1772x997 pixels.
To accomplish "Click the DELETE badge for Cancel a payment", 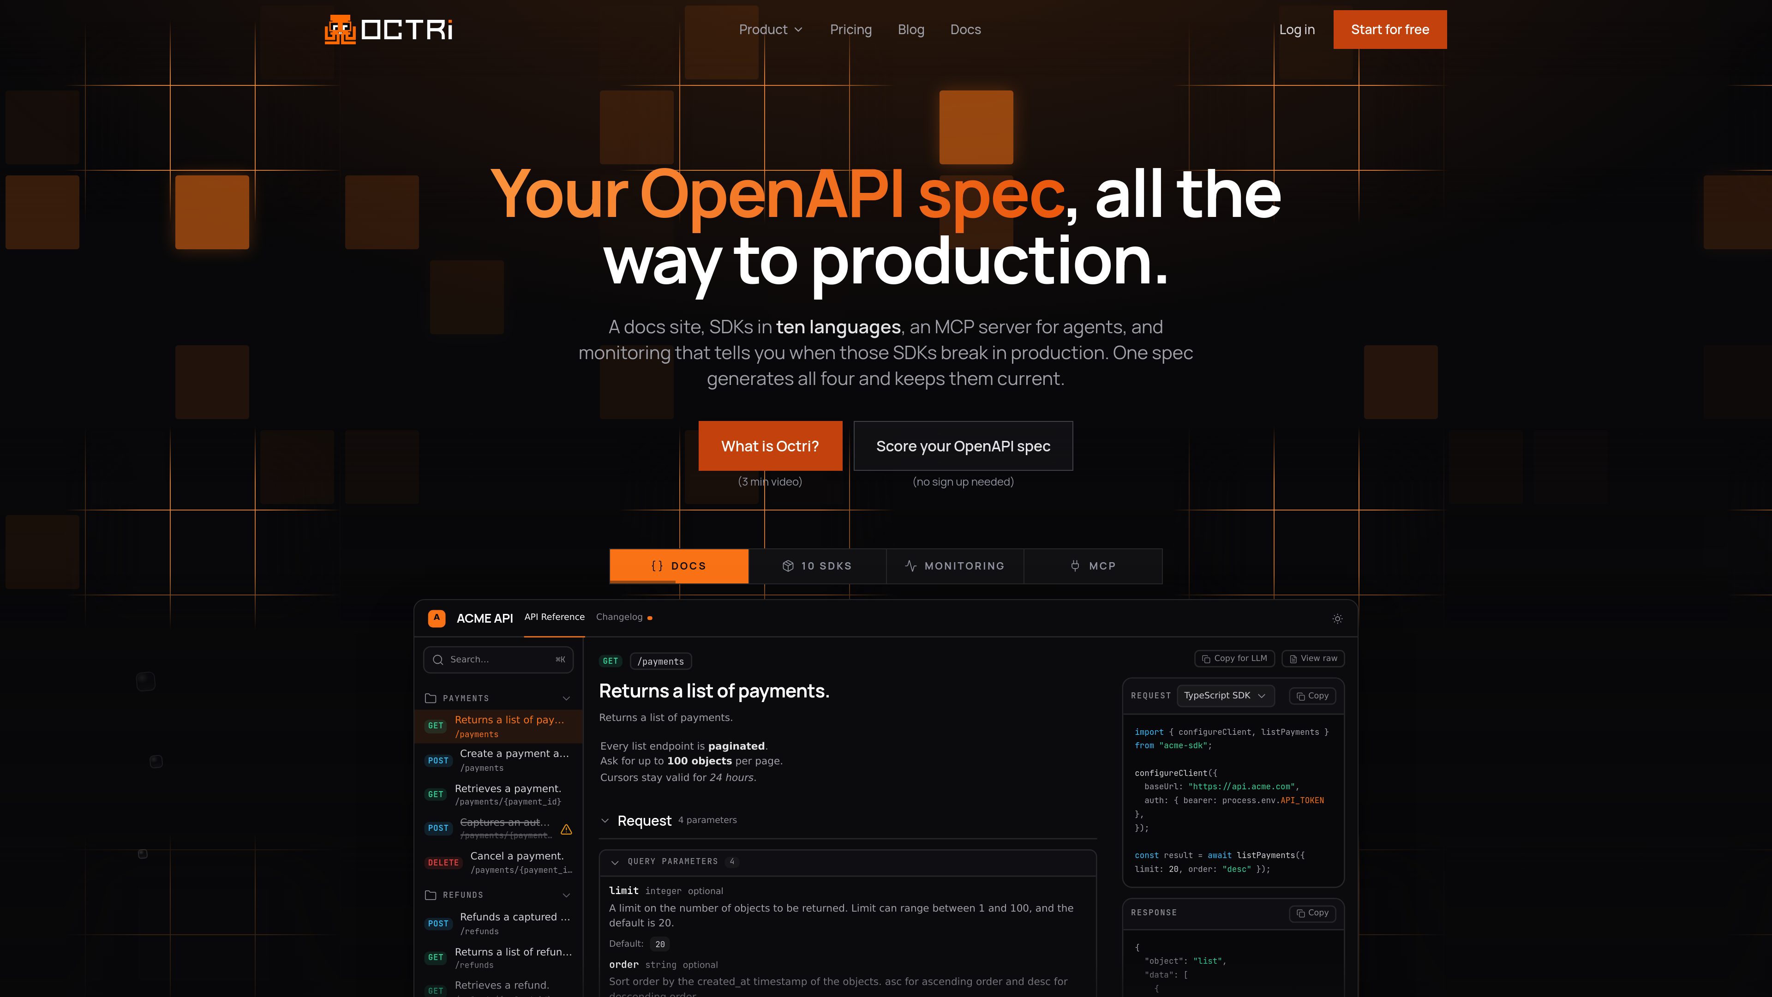I will 443,862.
